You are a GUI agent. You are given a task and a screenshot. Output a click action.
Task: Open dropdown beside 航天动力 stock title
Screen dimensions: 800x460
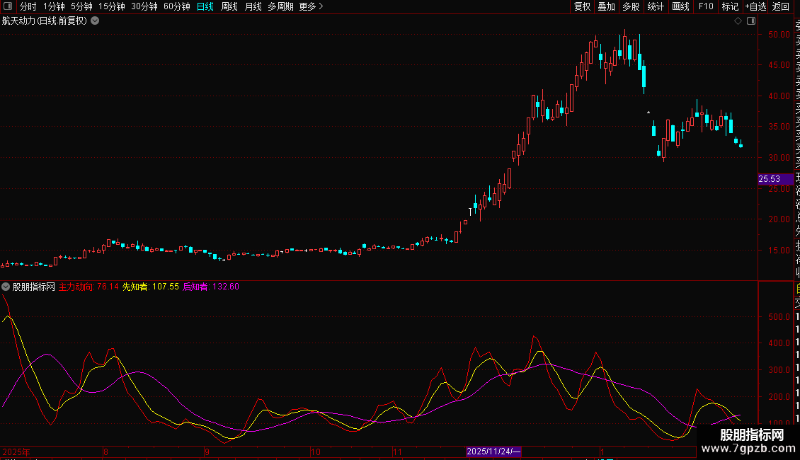pyautogui.click(x=95, y=21)
